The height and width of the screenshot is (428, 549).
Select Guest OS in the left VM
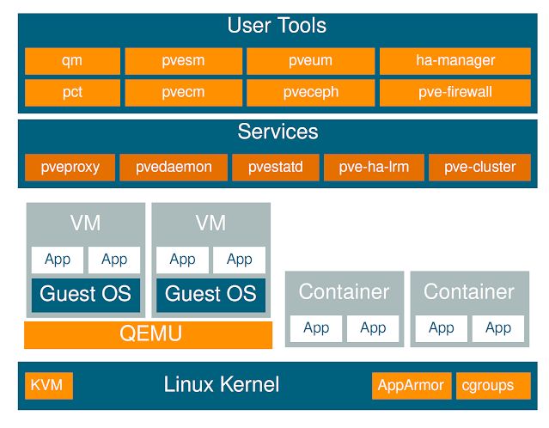(86, 296)
